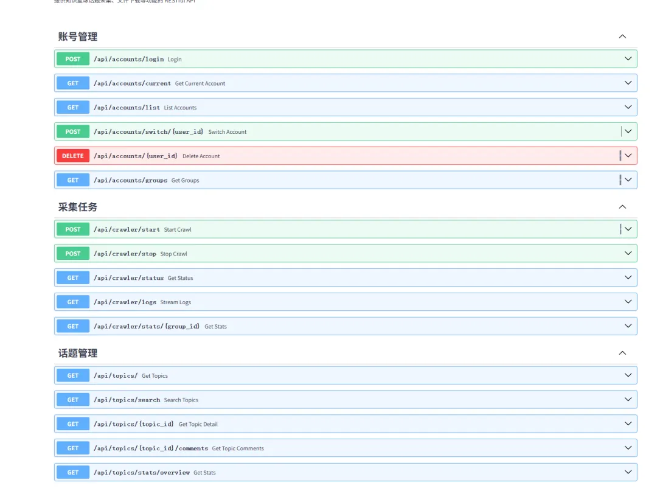Open the /api/crawler/logs path
Screen dimensions: 657x491
[x=125, y=302]
